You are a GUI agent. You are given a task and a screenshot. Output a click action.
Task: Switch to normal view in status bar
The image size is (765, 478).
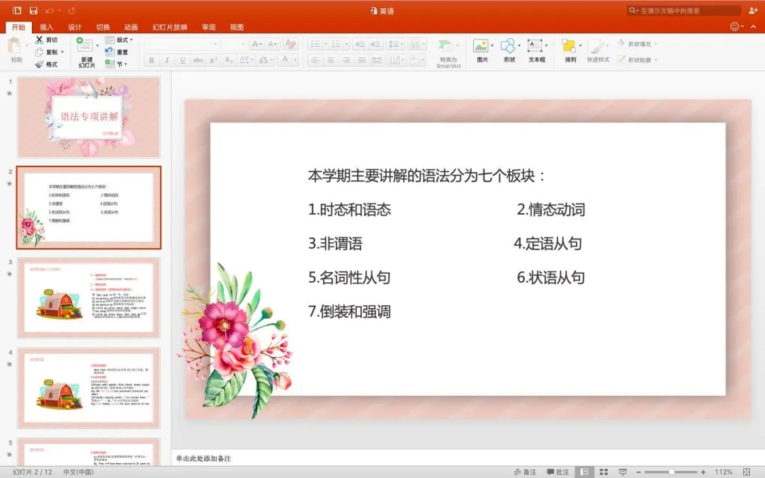584,472
